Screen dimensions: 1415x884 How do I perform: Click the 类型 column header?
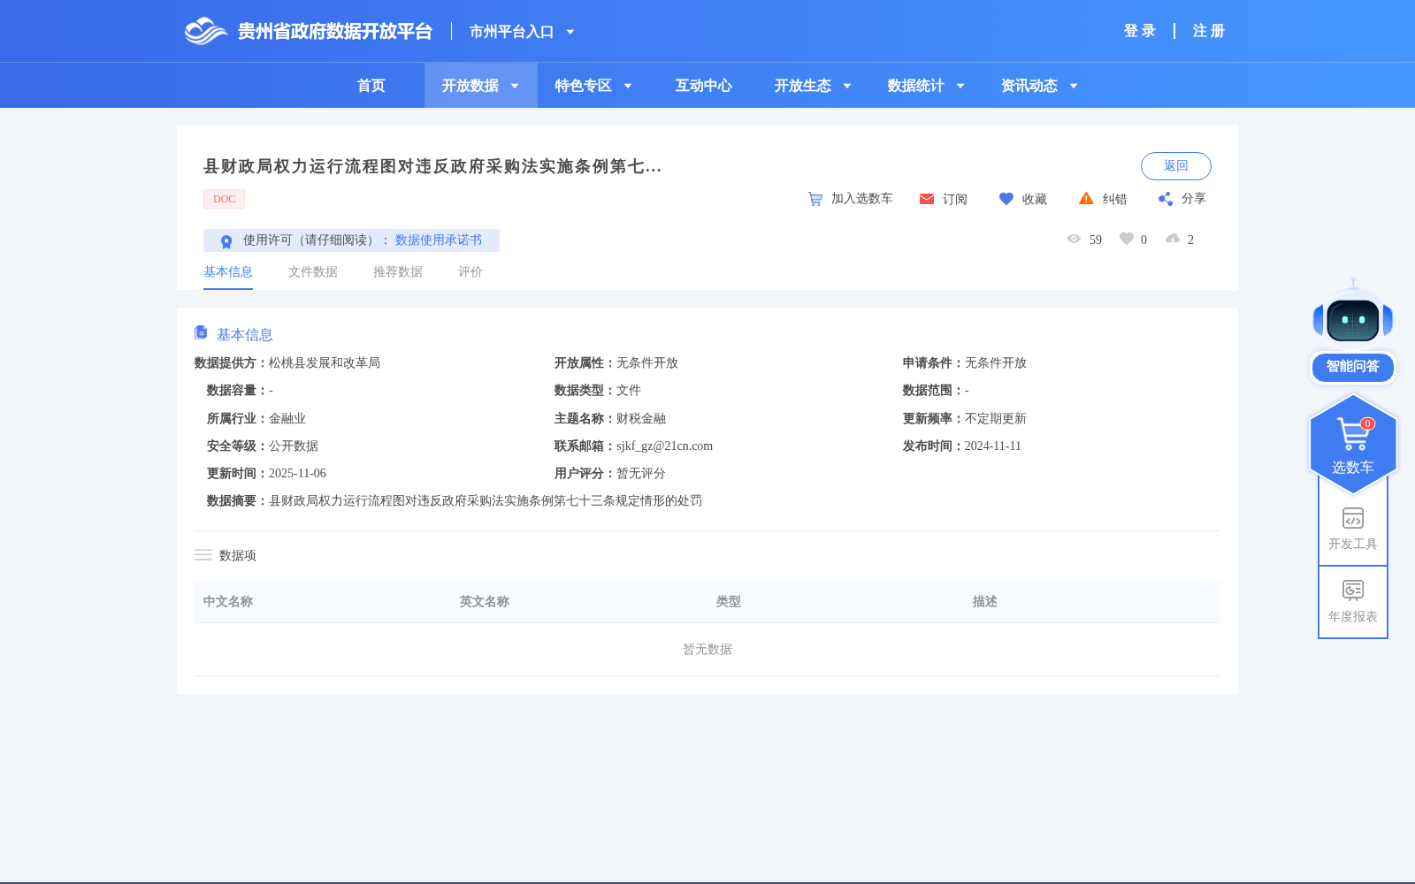coord(729,602)
